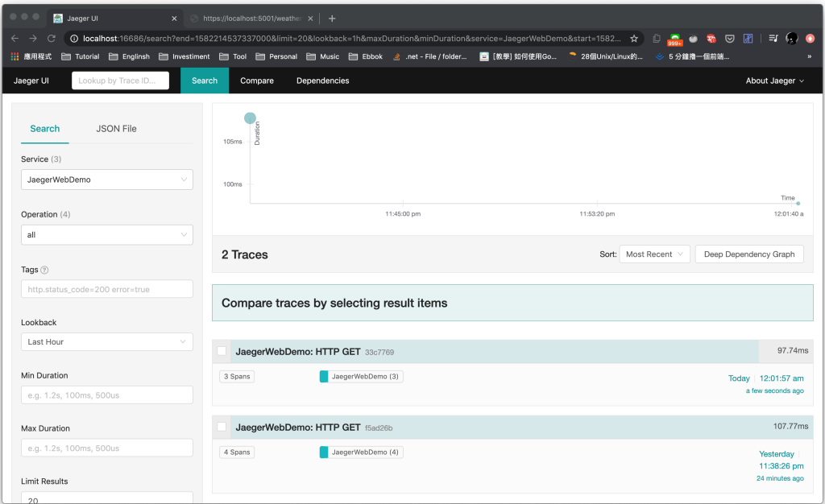
Task: Click the Max Duration input field
Action: 107,448
